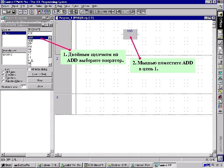Click the ADD block in network 1
This screenshot has height=168, width=224.
point(130,34)
